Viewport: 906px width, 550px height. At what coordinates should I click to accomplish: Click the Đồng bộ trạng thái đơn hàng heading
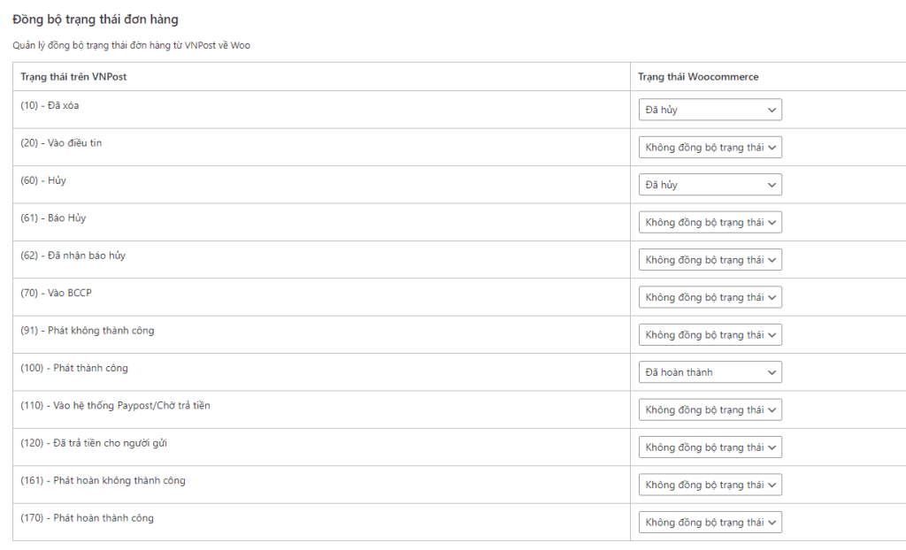click(95, 19)
